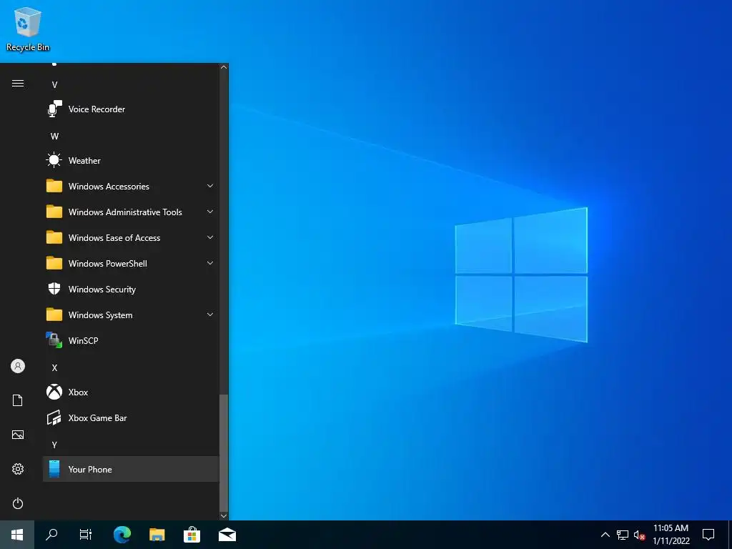Launch Voice Recorder app
The width and height of the screenshot is (732, 549).
pos(131,109)
